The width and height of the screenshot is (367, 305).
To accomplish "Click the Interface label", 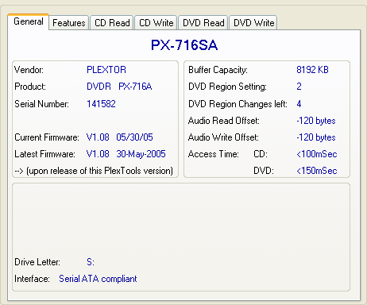I will click(x=32, y=279).
